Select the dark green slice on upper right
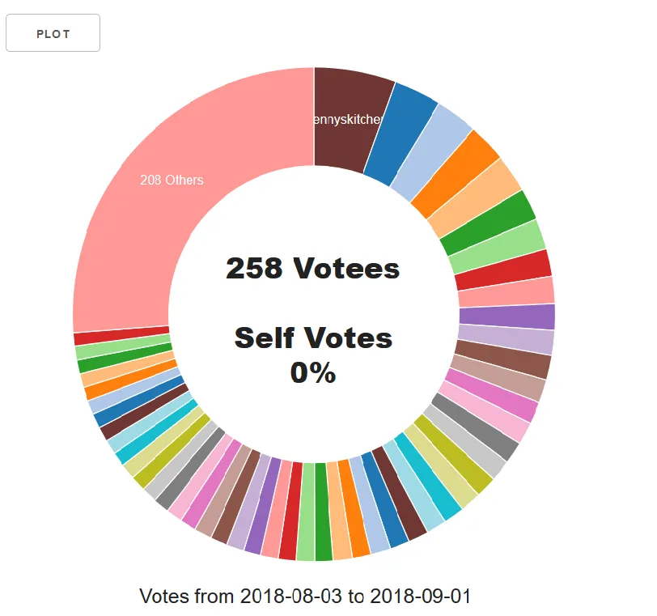This screenshot has width=657, height=616. [x=488, y=223]
